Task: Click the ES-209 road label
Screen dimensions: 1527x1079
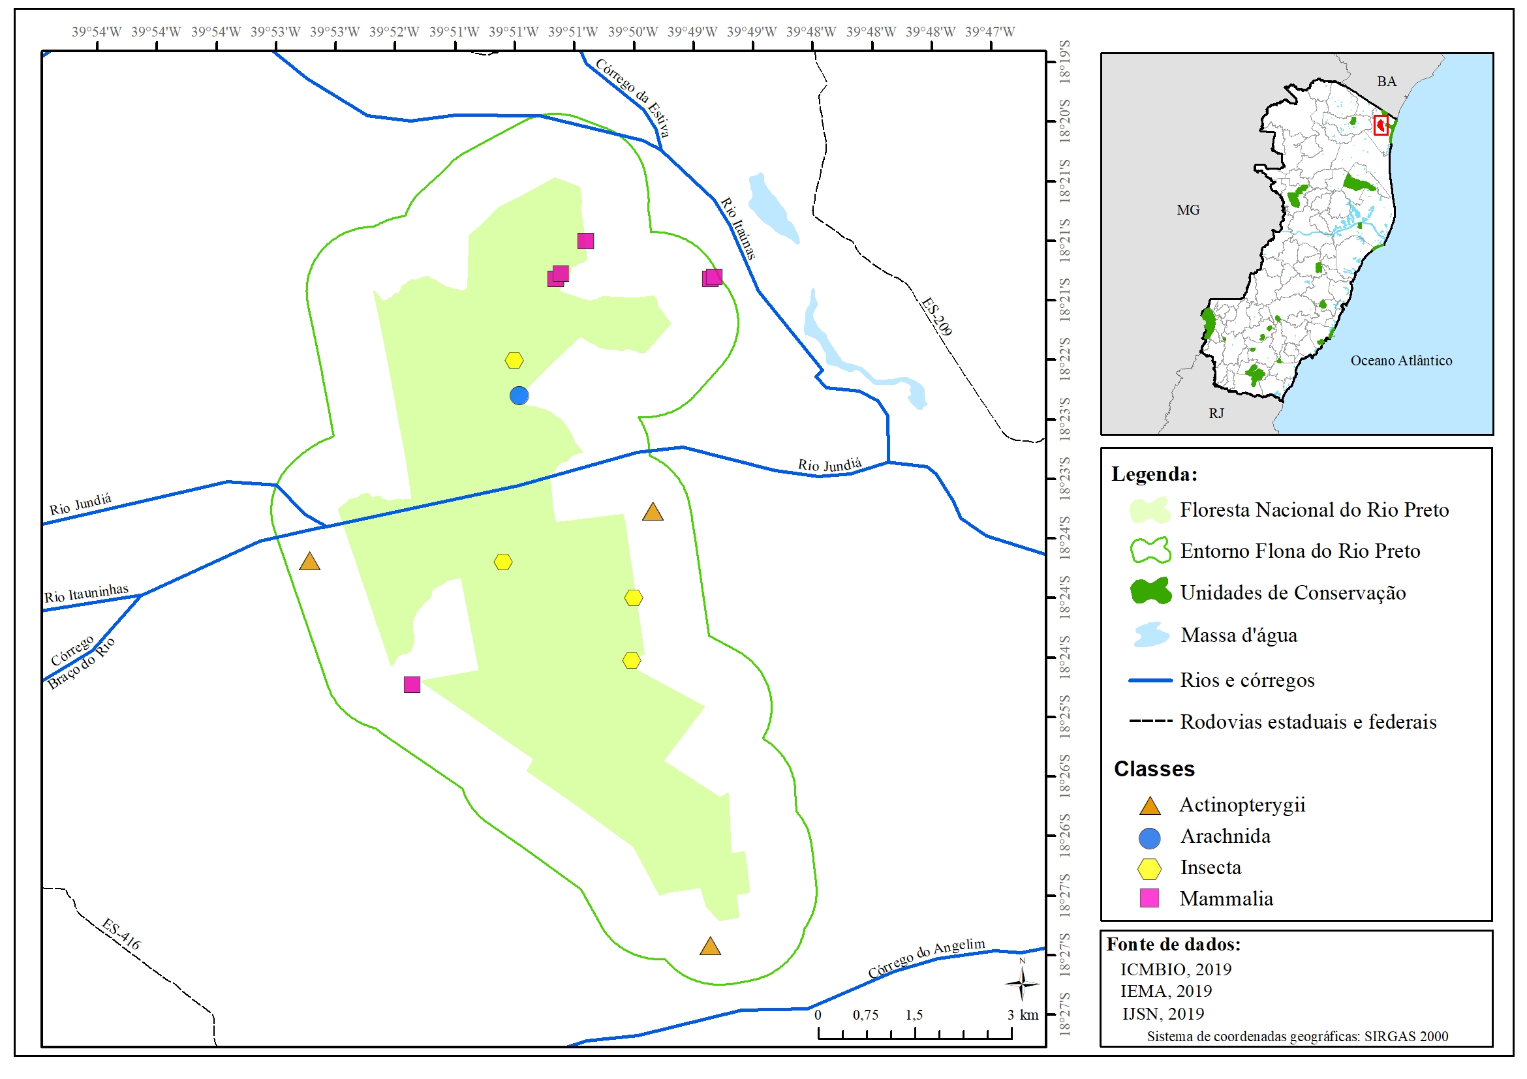Action: (936, 316)
